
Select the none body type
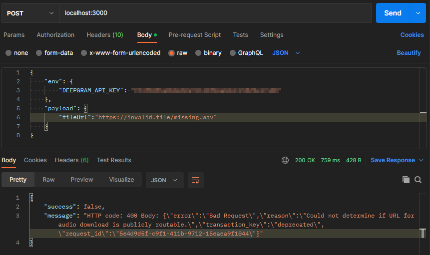coord(8,53)
